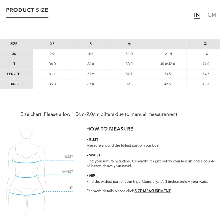This screenshot has height=220, width=220.
Task: Click the BUST row label in table
Action: (14, 84)
